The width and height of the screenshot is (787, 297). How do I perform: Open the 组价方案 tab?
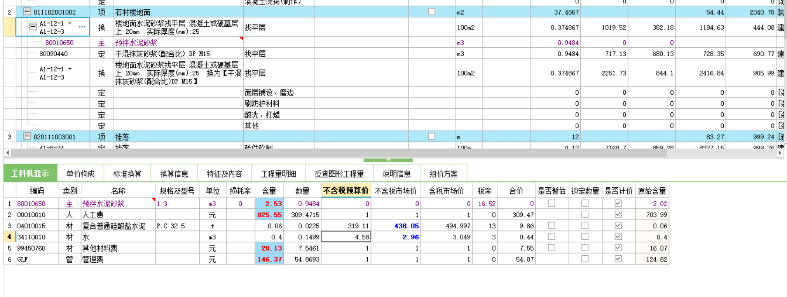click(x=443, y=173)
